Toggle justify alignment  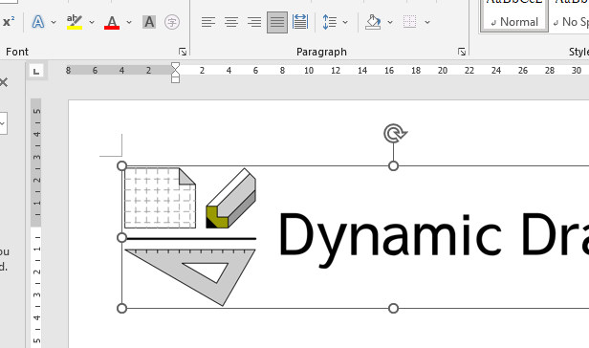277,22
